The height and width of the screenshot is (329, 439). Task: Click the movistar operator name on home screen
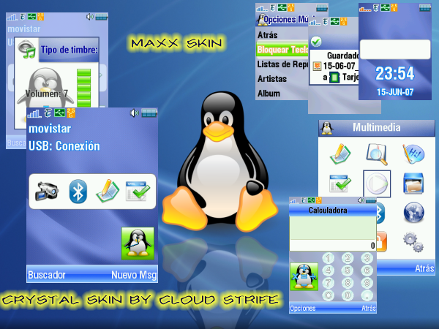[x=50, y=129]
